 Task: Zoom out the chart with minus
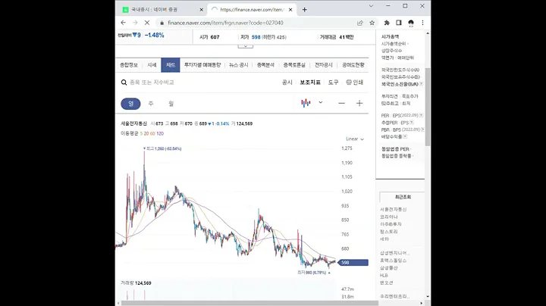[x=341, y=103]
